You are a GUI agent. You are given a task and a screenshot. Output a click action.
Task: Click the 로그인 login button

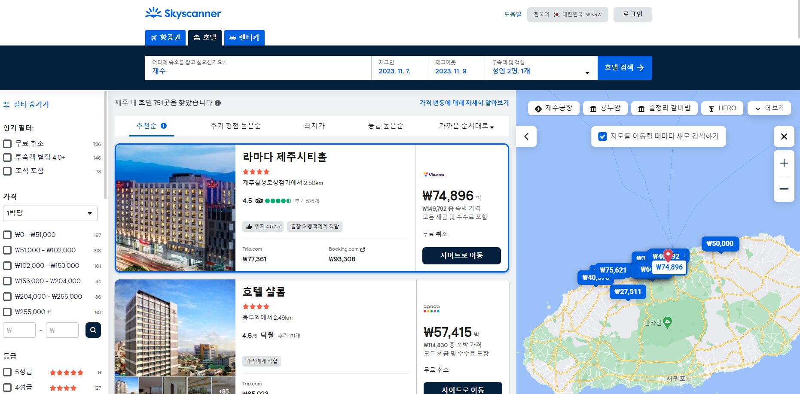(632, 14)
